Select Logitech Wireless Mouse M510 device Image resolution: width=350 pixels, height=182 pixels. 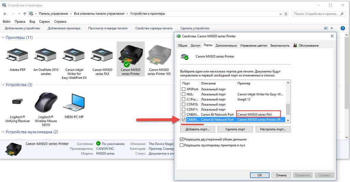45,102
